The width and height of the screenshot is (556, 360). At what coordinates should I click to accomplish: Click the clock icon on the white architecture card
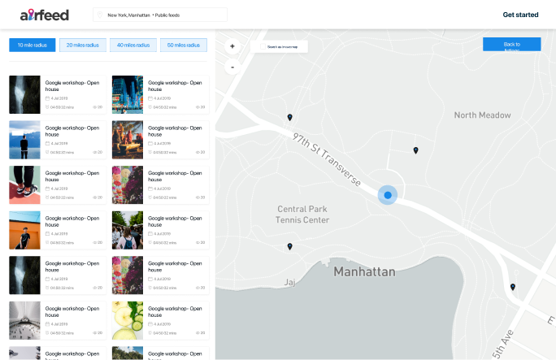(47, 333)
